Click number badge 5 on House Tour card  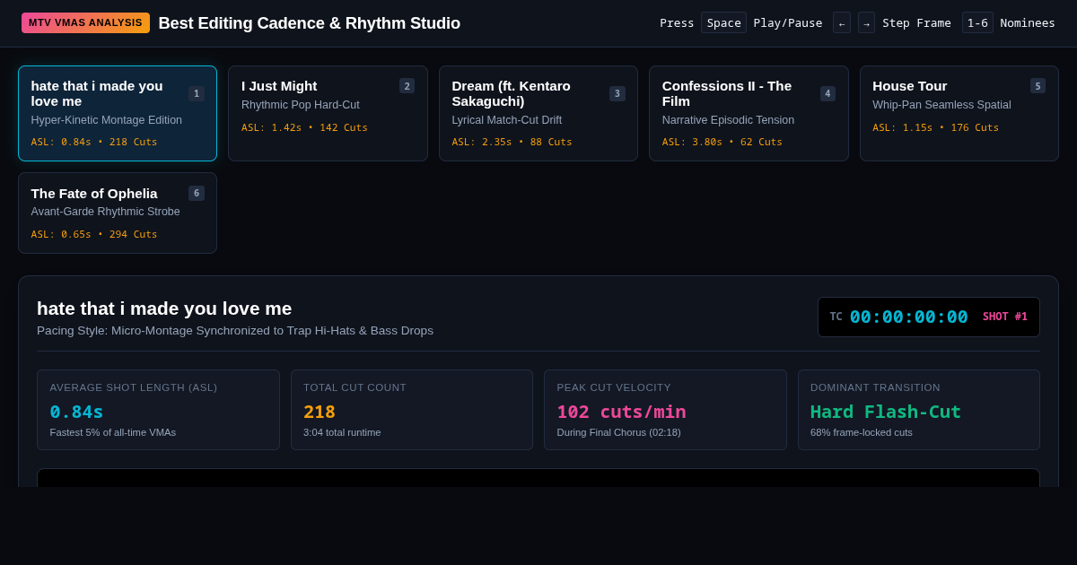[1038, 86]
